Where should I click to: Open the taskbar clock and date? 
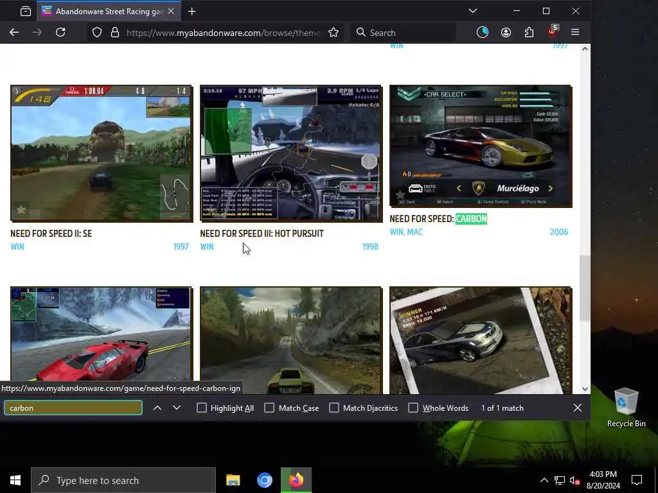(603, 480)
